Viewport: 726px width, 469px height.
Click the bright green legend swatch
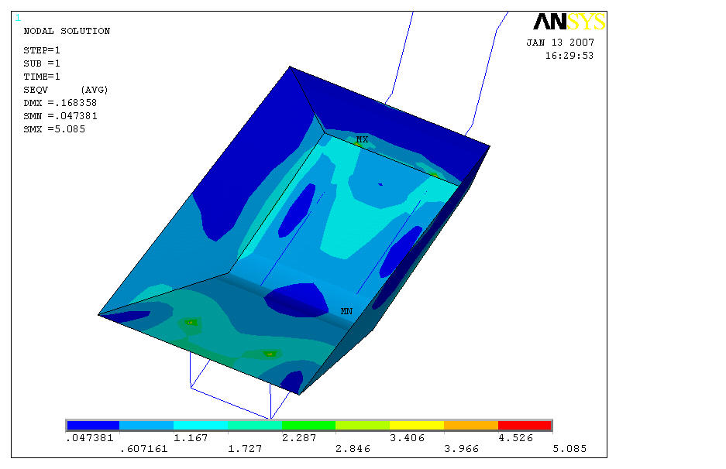pos(308,425)
